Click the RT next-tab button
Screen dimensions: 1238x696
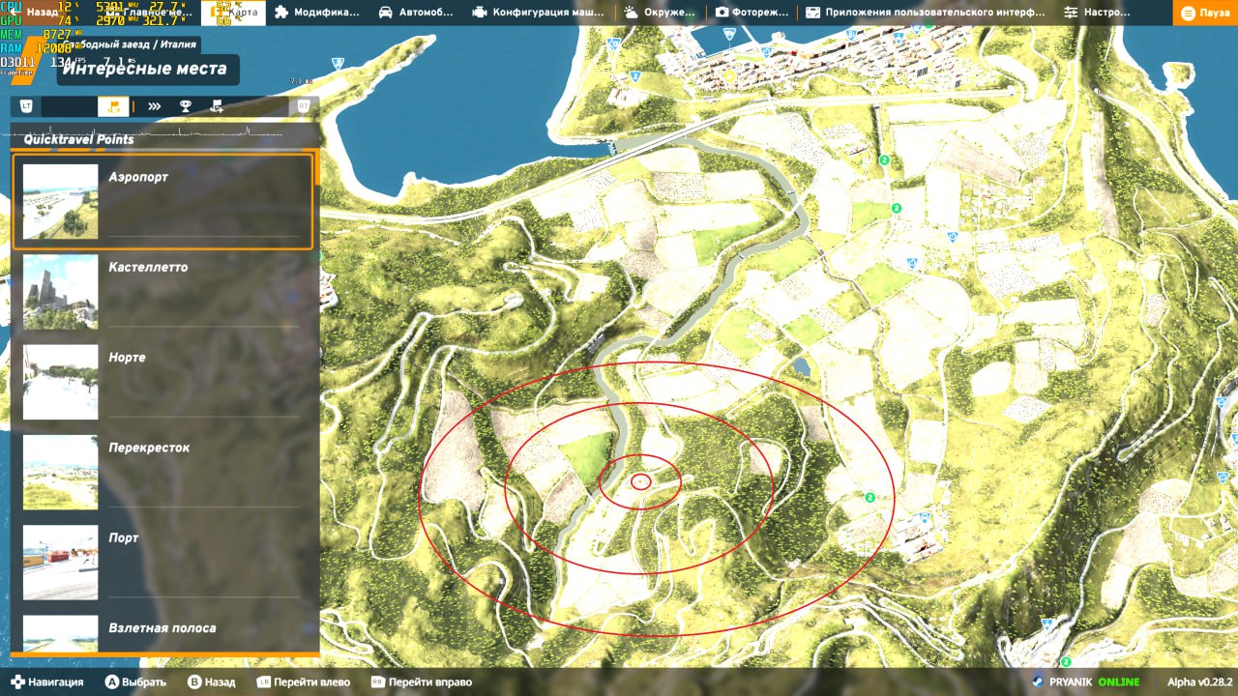(304, 106)
